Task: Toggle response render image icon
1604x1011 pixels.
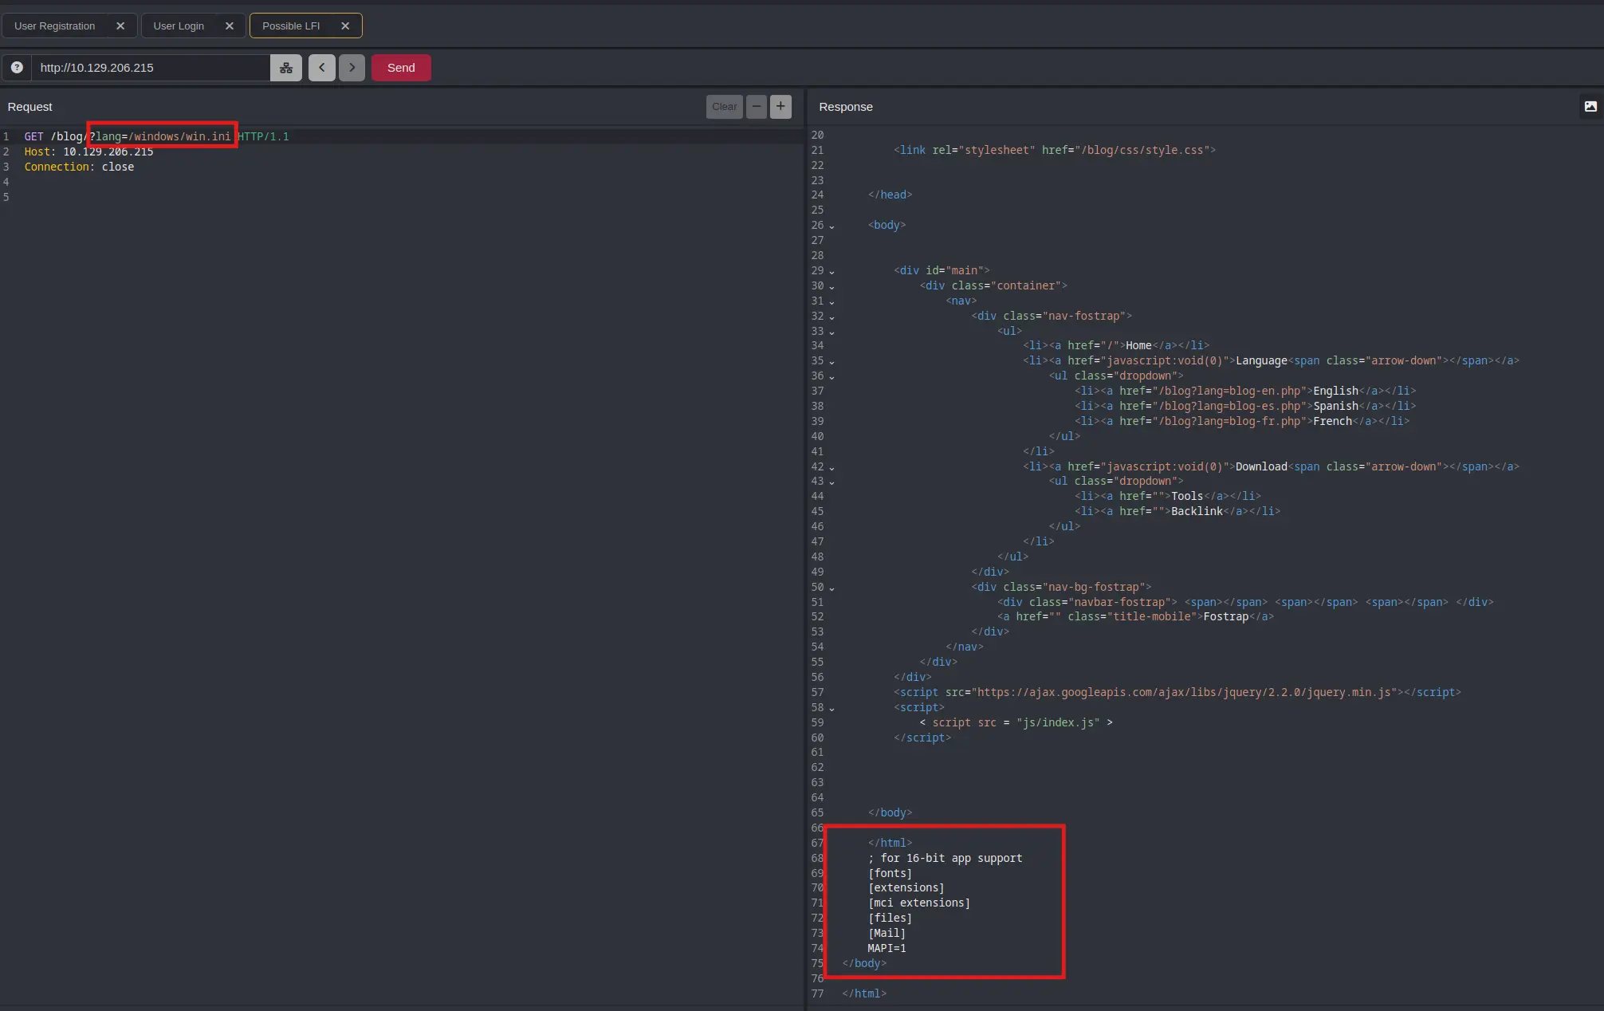Action: pos(1590,107)
